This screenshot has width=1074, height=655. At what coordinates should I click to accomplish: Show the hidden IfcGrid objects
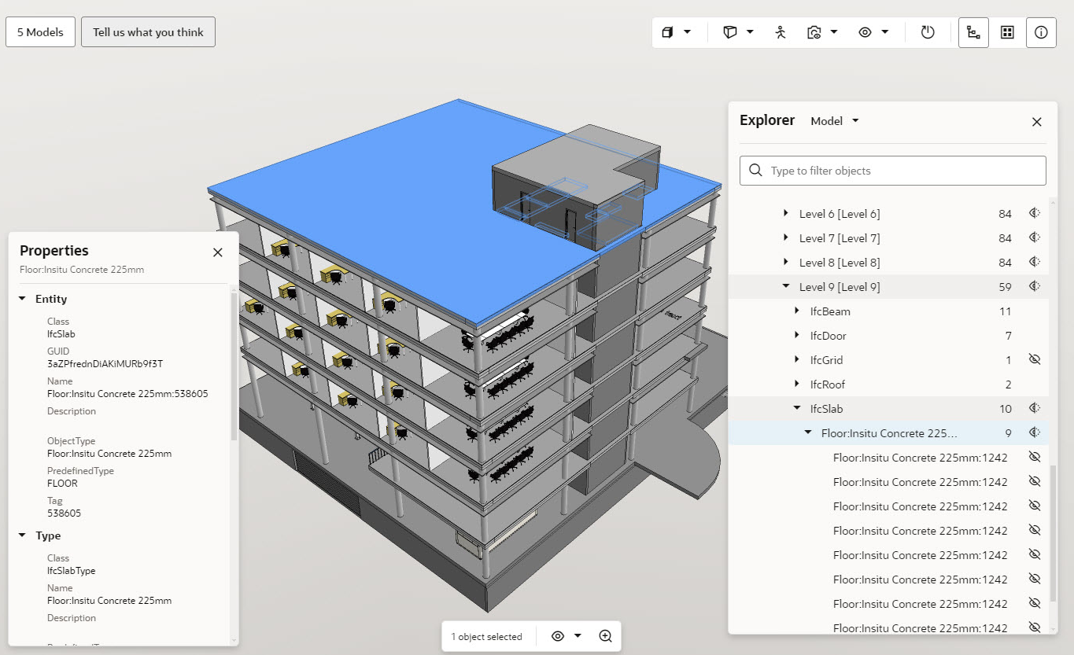coord(1035,359)
